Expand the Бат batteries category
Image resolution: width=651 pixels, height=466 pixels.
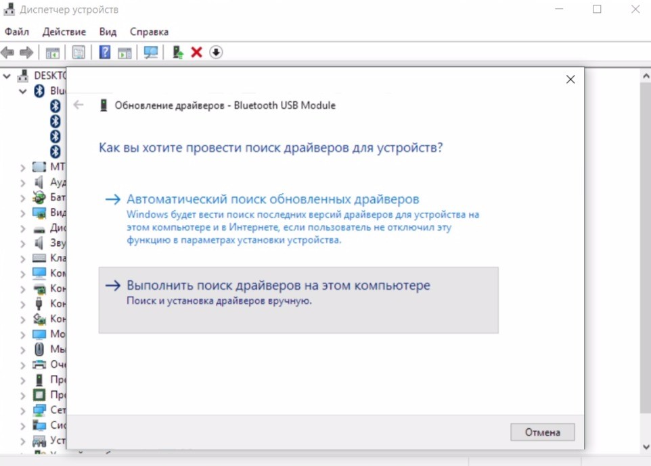coord(23,198)
